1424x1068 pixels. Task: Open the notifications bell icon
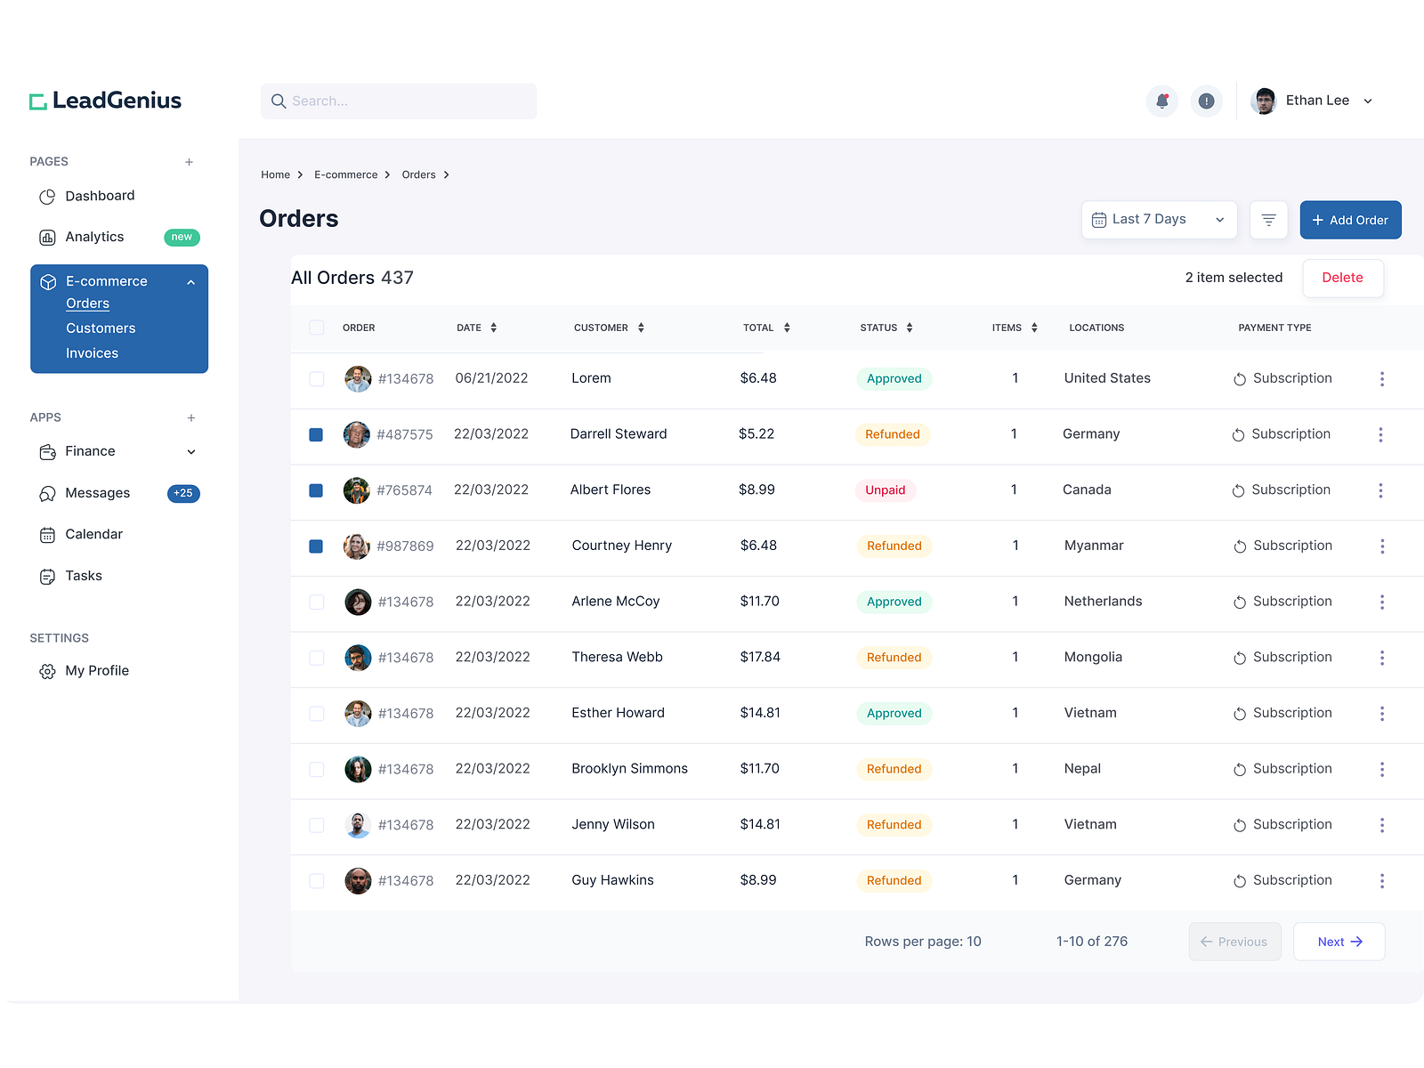(1161, 101)
